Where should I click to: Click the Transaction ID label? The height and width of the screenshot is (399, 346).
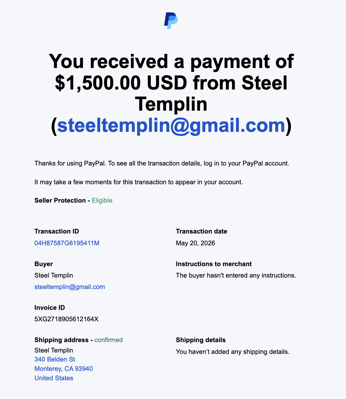(57, 231)
